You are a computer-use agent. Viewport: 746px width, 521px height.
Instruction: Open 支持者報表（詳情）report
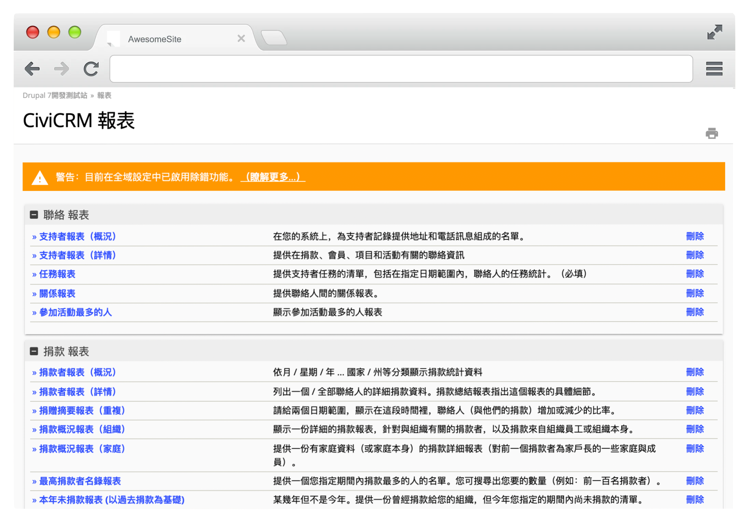coord(78,255)
